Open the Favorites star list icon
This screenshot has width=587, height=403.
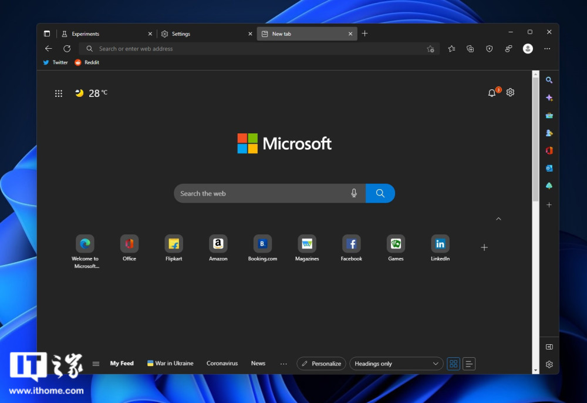[451, 49]
